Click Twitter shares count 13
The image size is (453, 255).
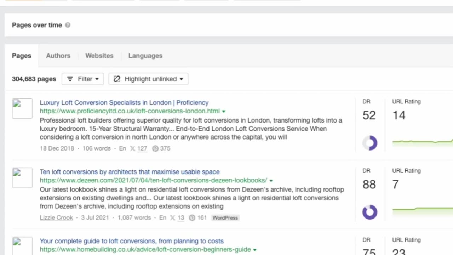181,218
